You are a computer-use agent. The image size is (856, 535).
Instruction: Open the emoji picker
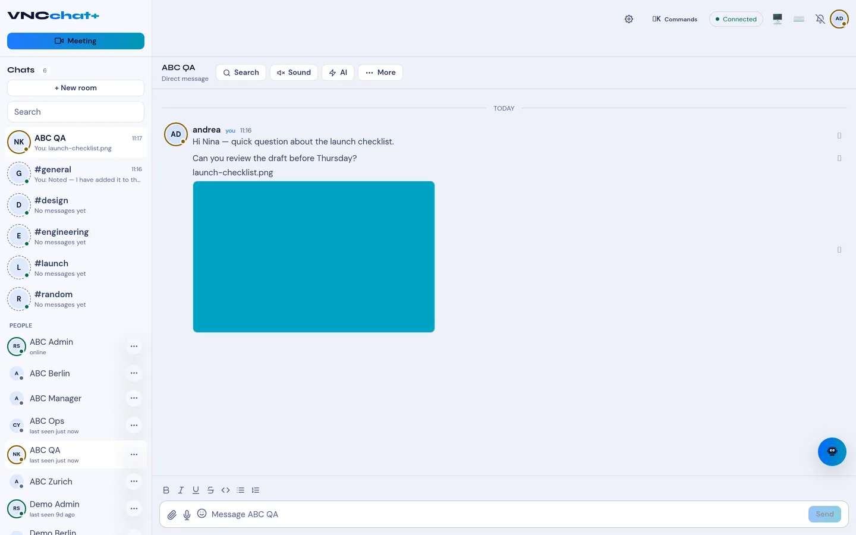tap(202, 514)
